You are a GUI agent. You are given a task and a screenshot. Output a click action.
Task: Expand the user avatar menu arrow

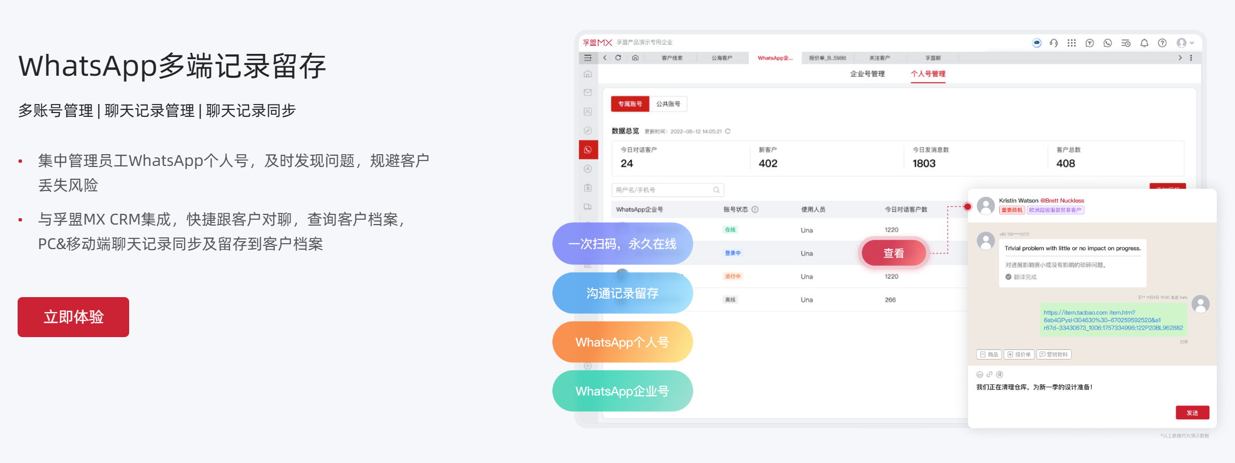tap(1192, 43)
